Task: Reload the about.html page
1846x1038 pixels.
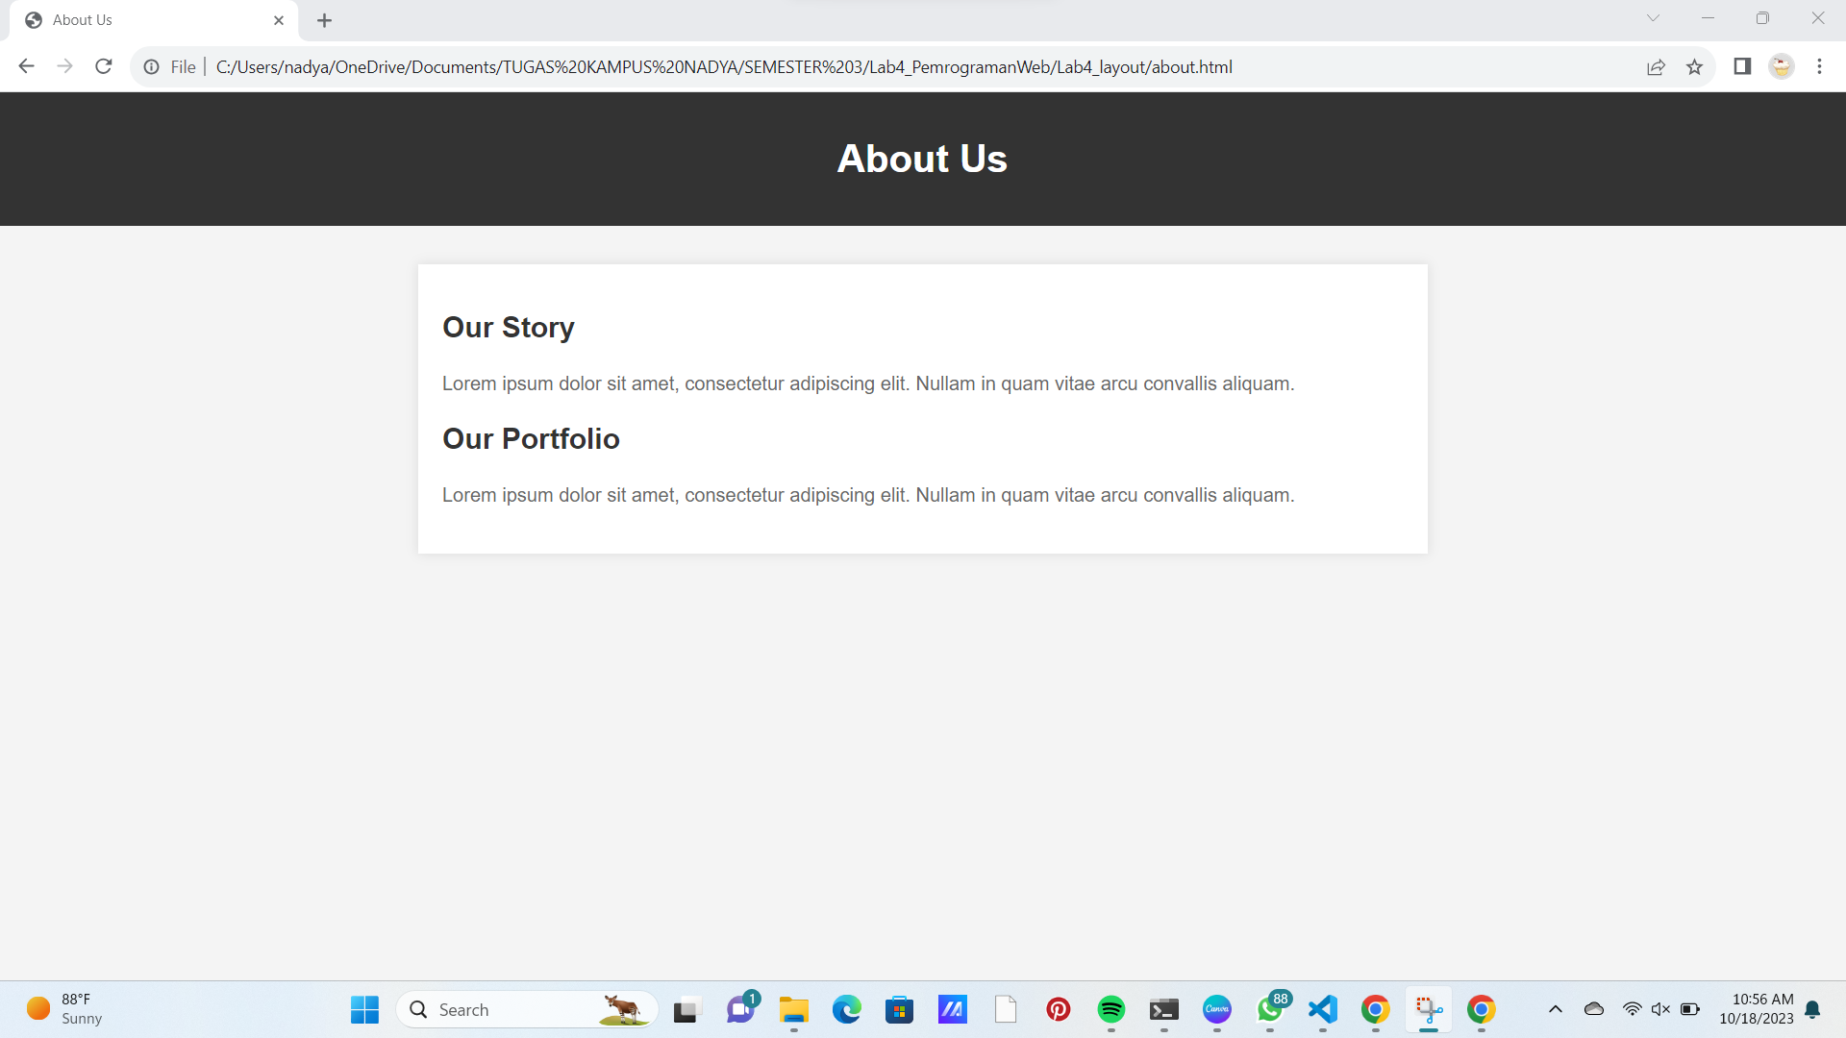Action: coord(103,66)
